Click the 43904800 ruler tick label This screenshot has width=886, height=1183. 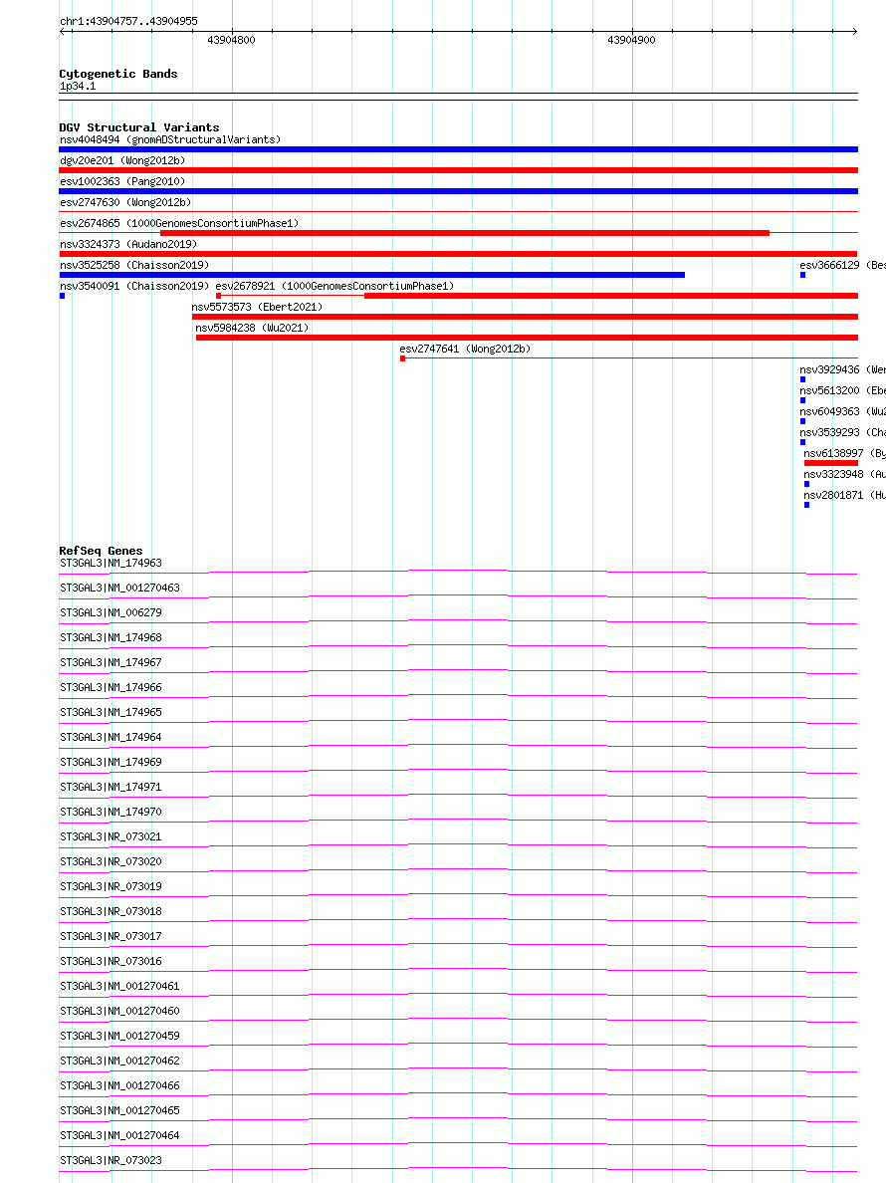pyautogui.click(x=232, y=40)
